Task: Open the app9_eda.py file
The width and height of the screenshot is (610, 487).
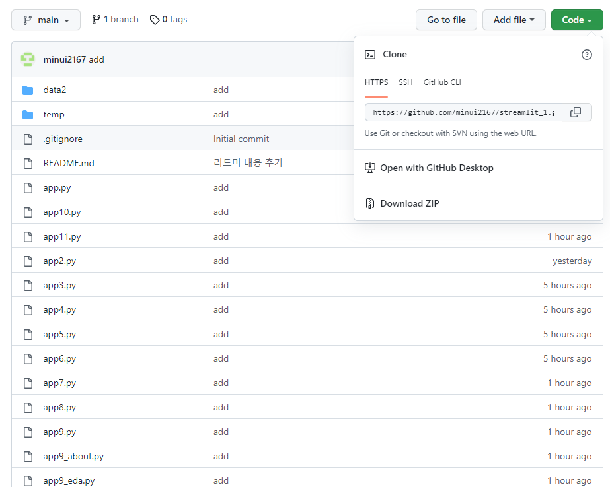Action: coord(69,481)
